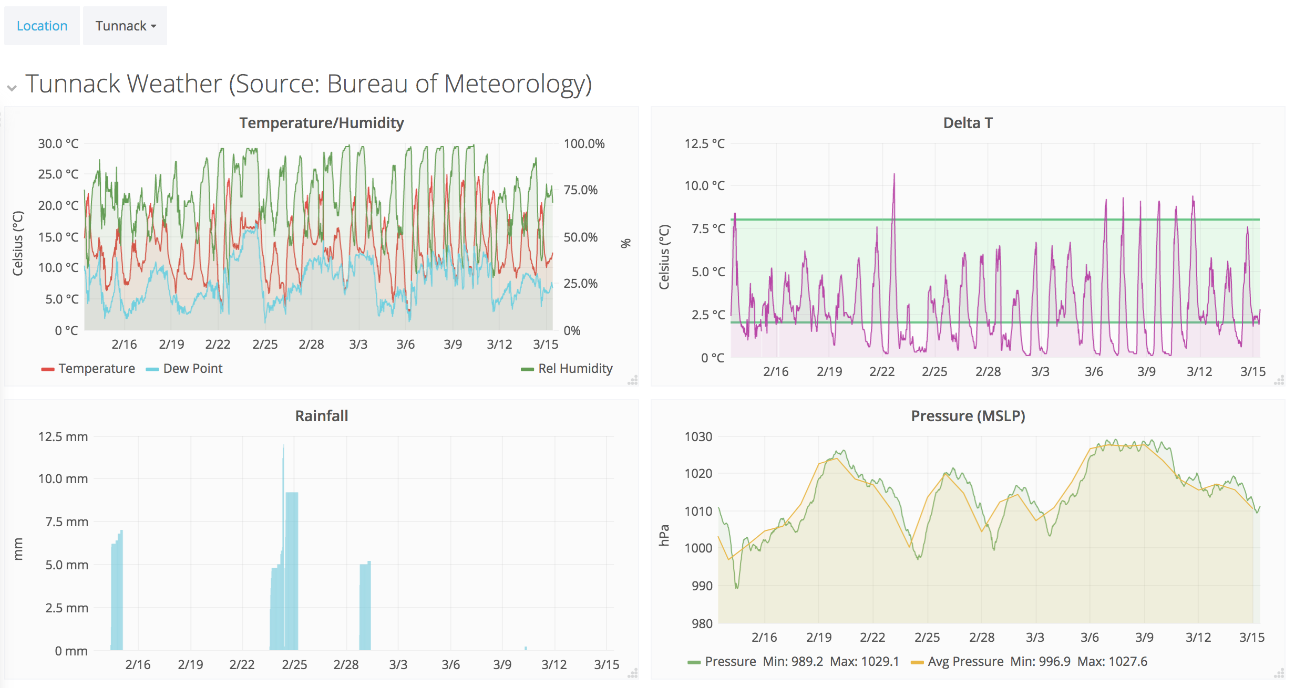Click the Tunnack Weather row title
Viewport: 1295px width, 688px height.
[x=308, y=84]
